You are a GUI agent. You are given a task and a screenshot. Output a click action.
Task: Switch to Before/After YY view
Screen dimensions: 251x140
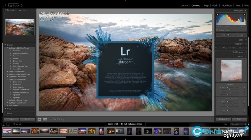[45, 119]
